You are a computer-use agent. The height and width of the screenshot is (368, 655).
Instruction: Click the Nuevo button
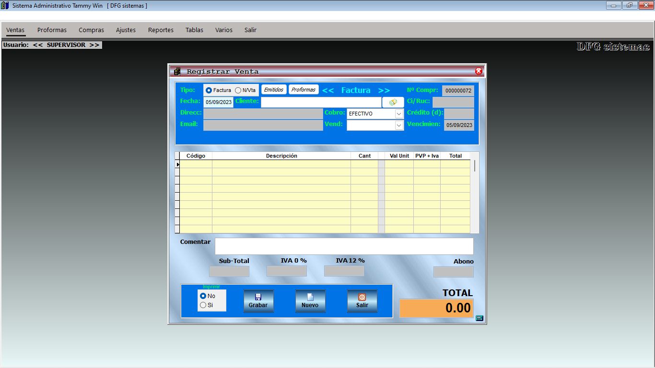click(310, 301)
